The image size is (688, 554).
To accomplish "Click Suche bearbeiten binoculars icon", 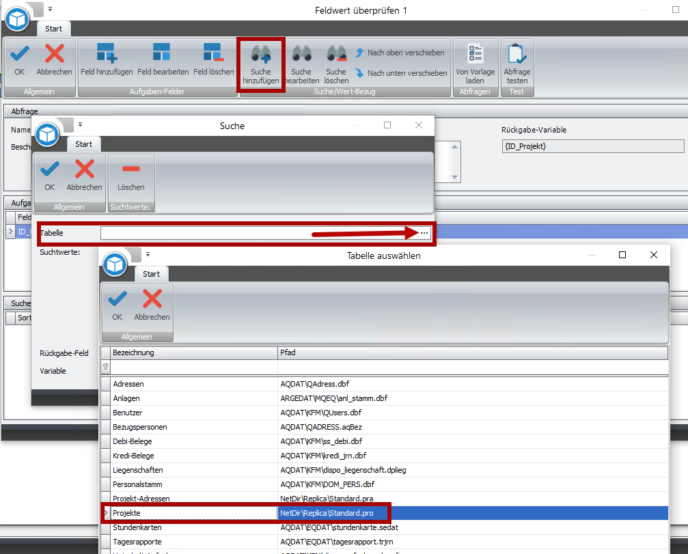I will 301,53.
